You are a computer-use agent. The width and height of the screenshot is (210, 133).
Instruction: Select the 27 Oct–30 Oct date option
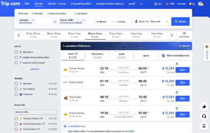point(33,35)
